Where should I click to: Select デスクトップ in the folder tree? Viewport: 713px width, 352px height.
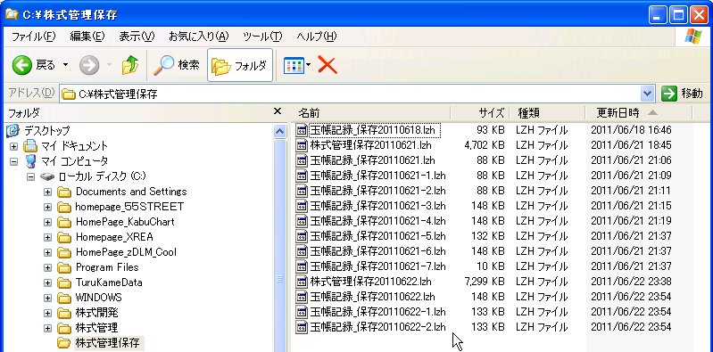[46, 131]
